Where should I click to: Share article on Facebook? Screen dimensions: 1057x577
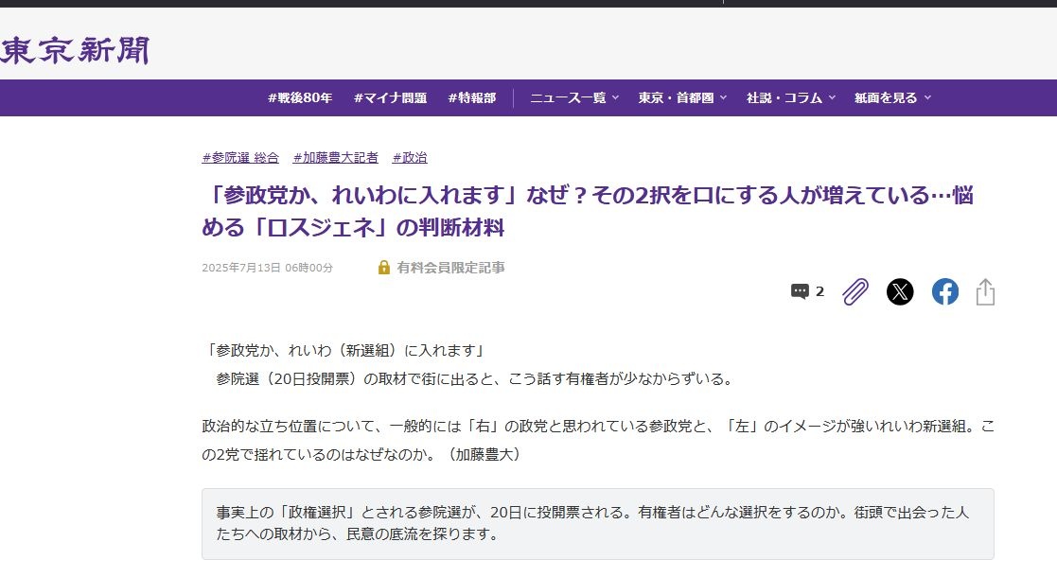click(944, 291)
